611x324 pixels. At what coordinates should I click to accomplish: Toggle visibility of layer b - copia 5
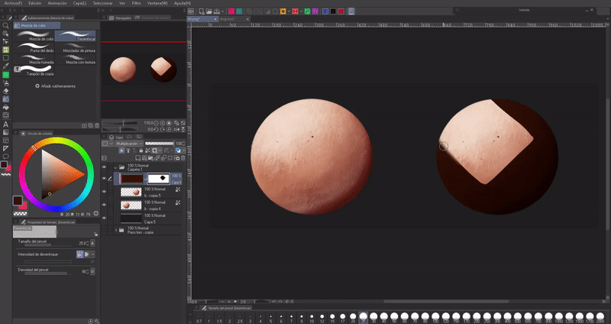(105, 191)
